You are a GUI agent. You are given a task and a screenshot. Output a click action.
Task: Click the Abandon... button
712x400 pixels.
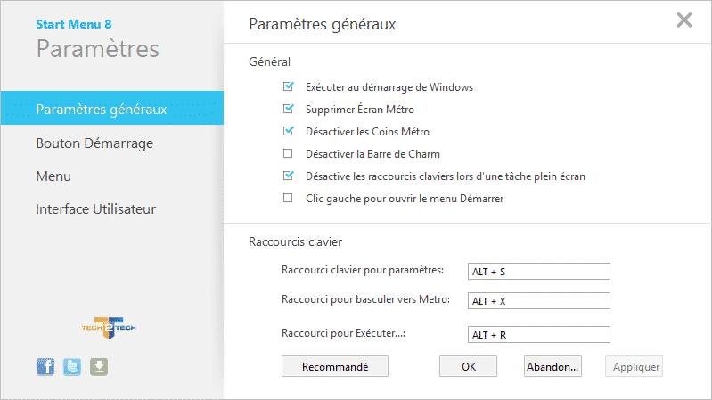[552, 366]
